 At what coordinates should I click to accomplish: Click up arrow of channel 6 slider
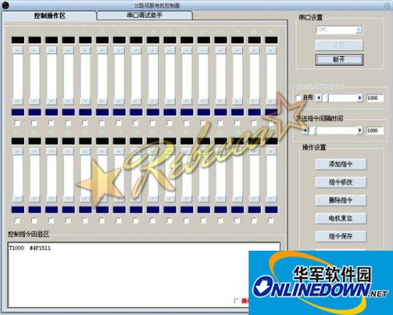[x=103, y=51]
